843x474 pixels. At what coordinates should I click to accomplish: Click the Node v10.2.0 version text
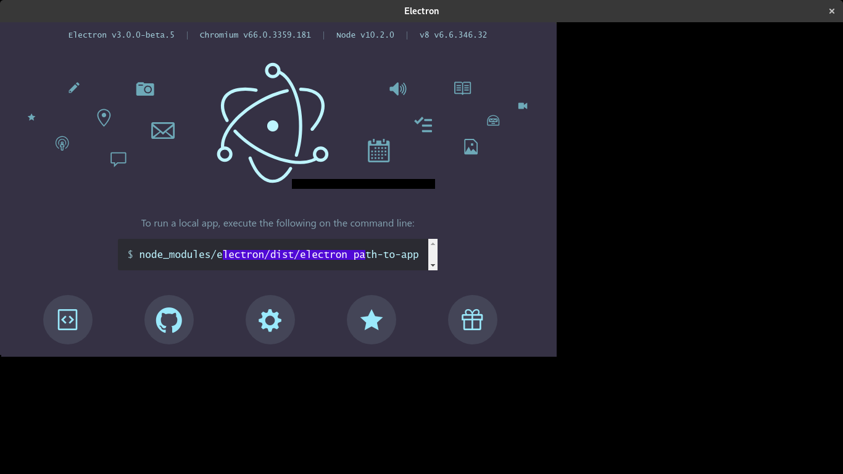[365, 35]
